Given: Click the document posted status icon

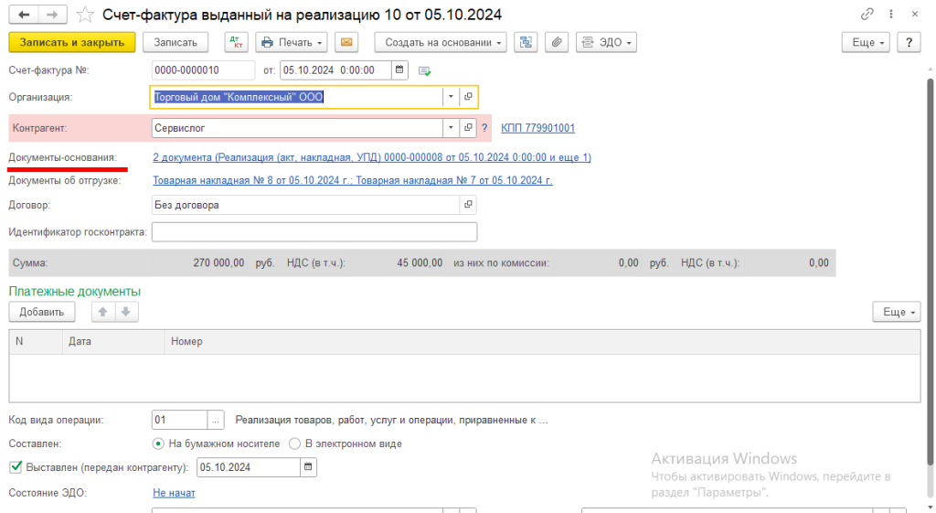Looking at the screenshot, I should (x=424, y=71).
